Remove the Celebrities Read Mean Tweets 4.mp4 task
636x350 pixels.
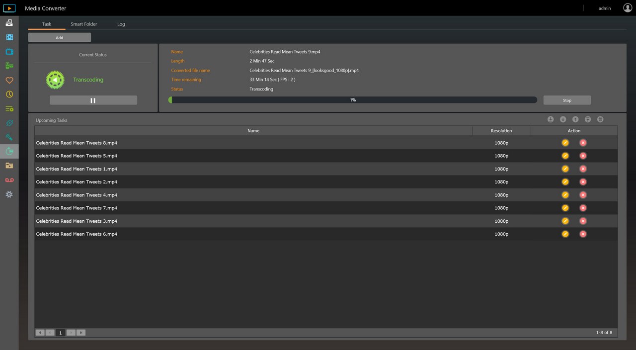(x=583, y=195)
